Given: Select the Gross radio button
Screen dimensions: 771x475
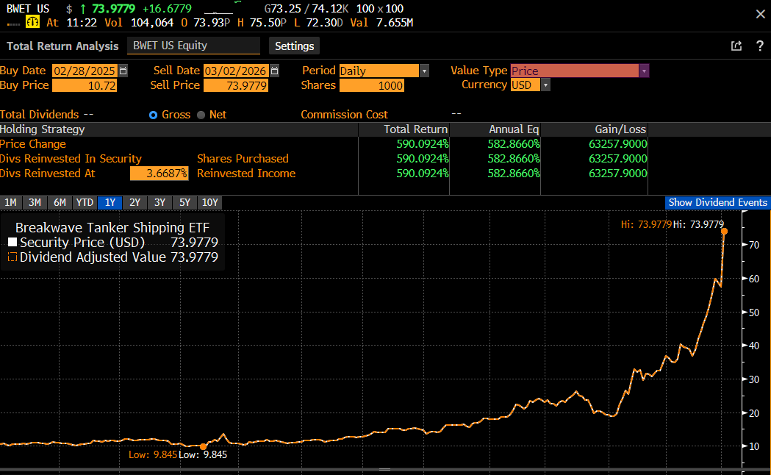Looking at the screenshot, I should 153,115.
